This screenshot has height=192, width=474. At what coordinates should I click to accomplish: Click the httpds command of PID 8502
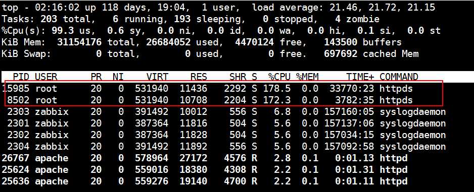pyautogui.click(x=396, y=100)
